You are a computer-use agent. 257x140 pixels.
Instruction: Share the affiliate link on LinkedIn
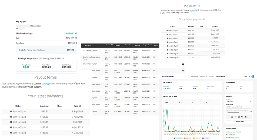(239, 117)
